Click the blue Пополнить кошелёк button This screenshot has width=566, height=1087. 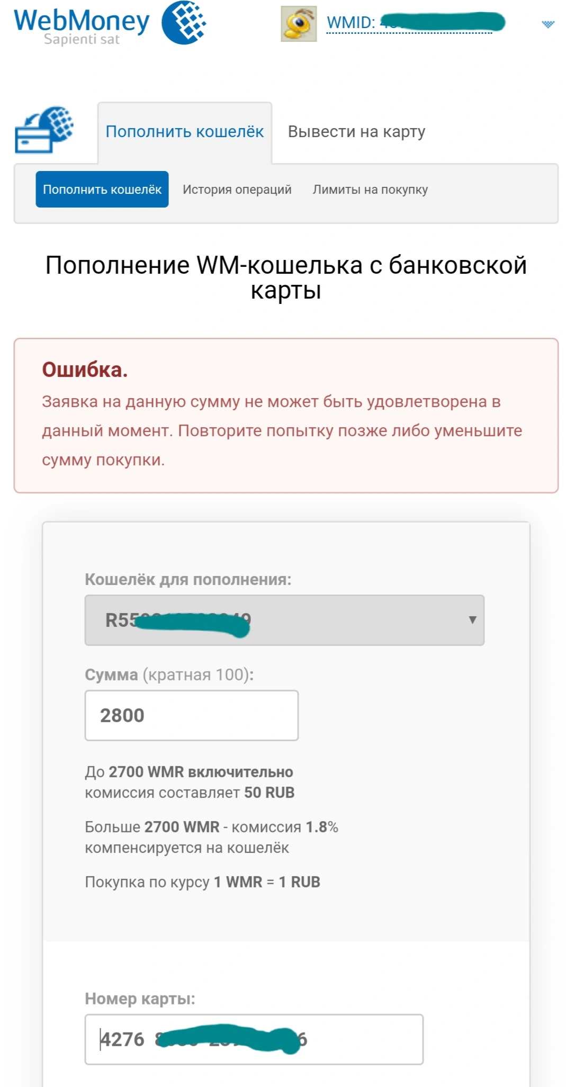pyautogui.click(x=102, y=189)
